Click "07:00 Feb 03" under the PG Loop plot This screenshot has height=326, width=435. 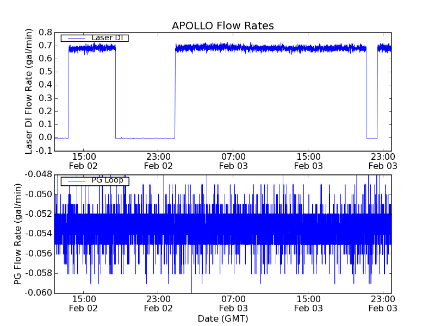point(233,304)
